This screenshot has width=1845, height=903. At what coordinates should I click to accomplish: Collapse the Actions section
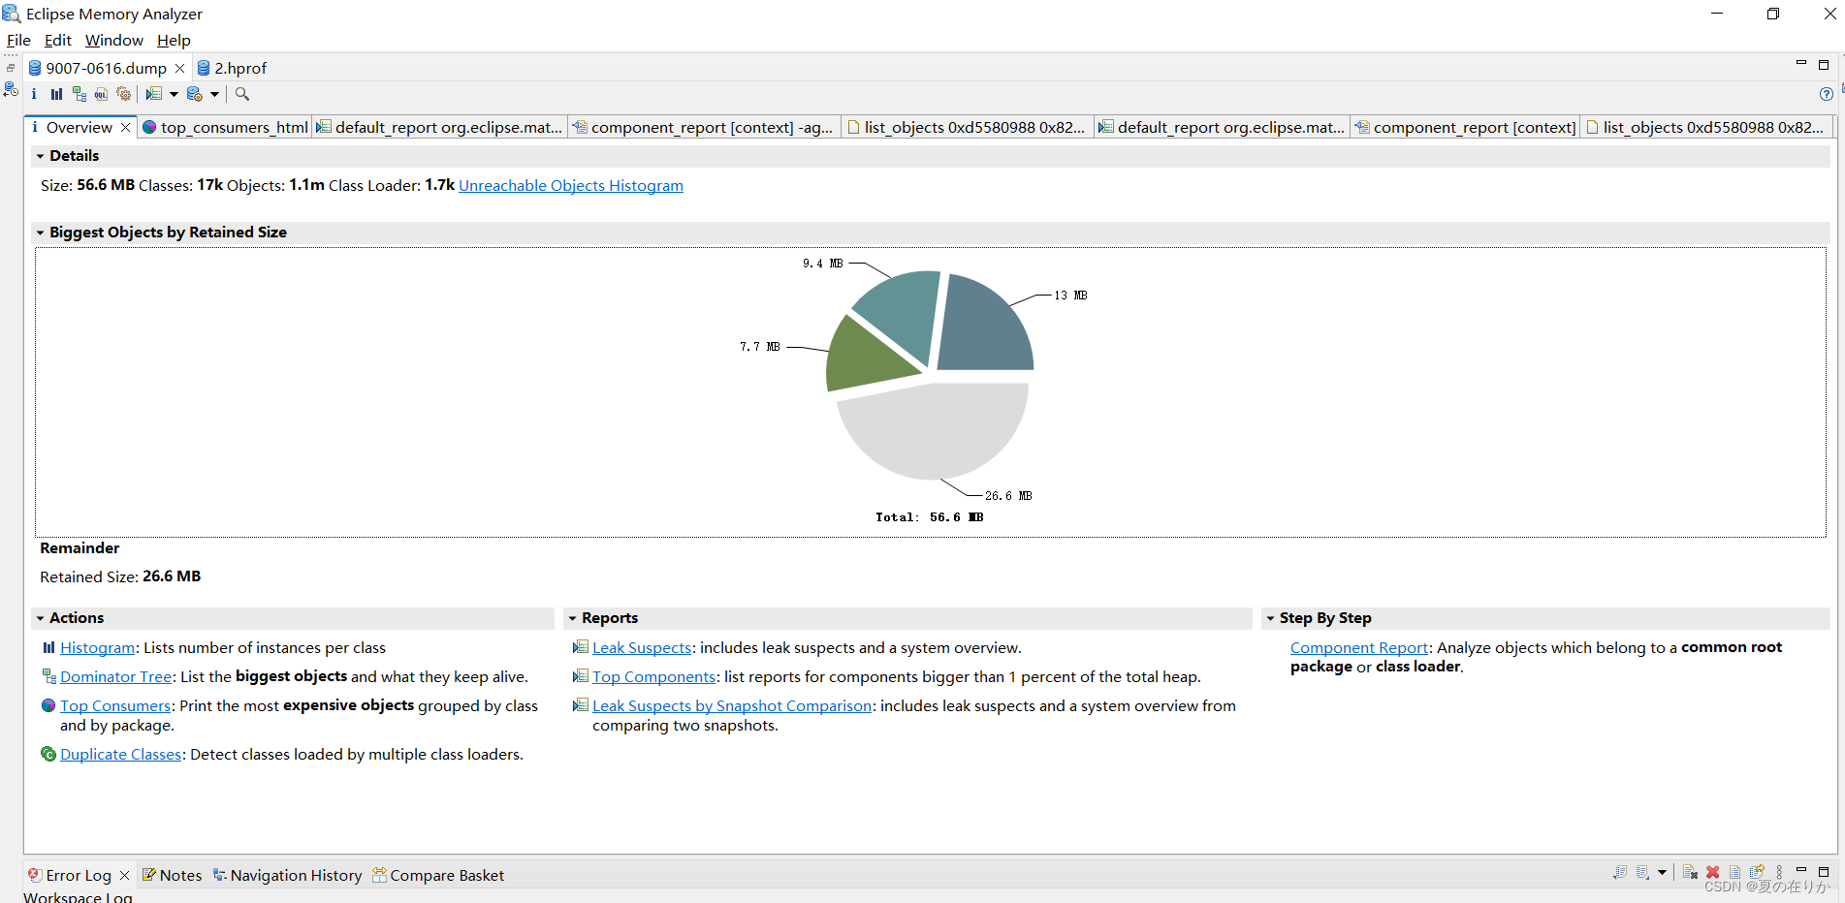(x=41, y=618)
